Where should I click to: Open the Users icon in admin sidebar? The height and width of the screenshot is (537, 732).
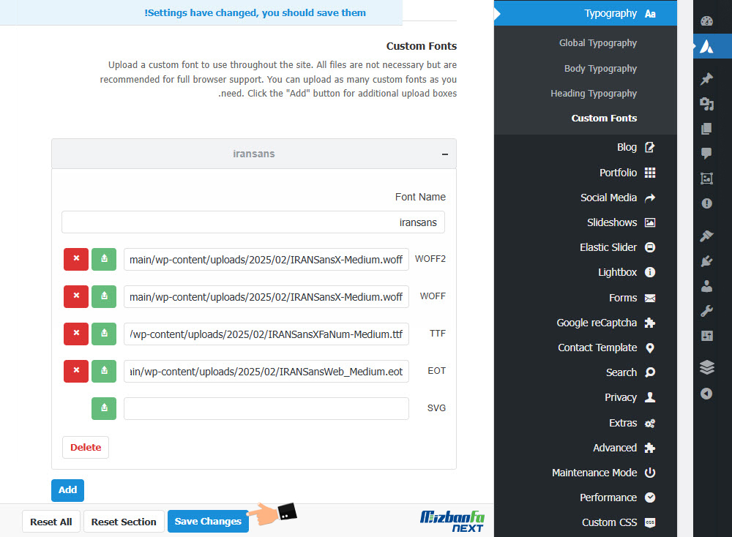tap(706, 286)
